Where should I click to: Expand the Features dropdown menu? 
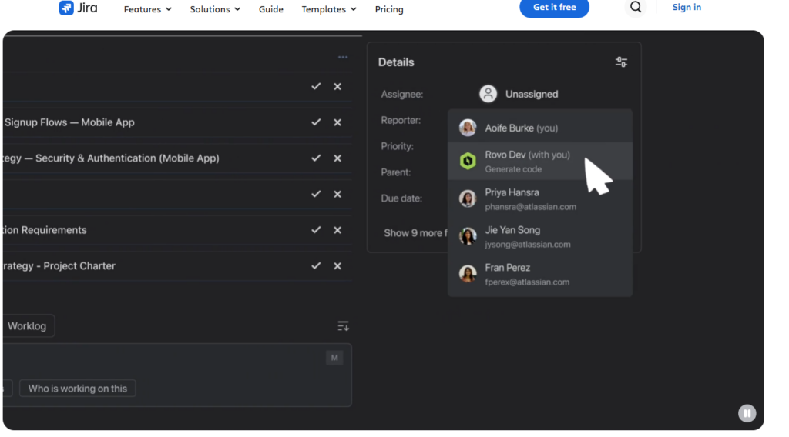coord(147,9)
